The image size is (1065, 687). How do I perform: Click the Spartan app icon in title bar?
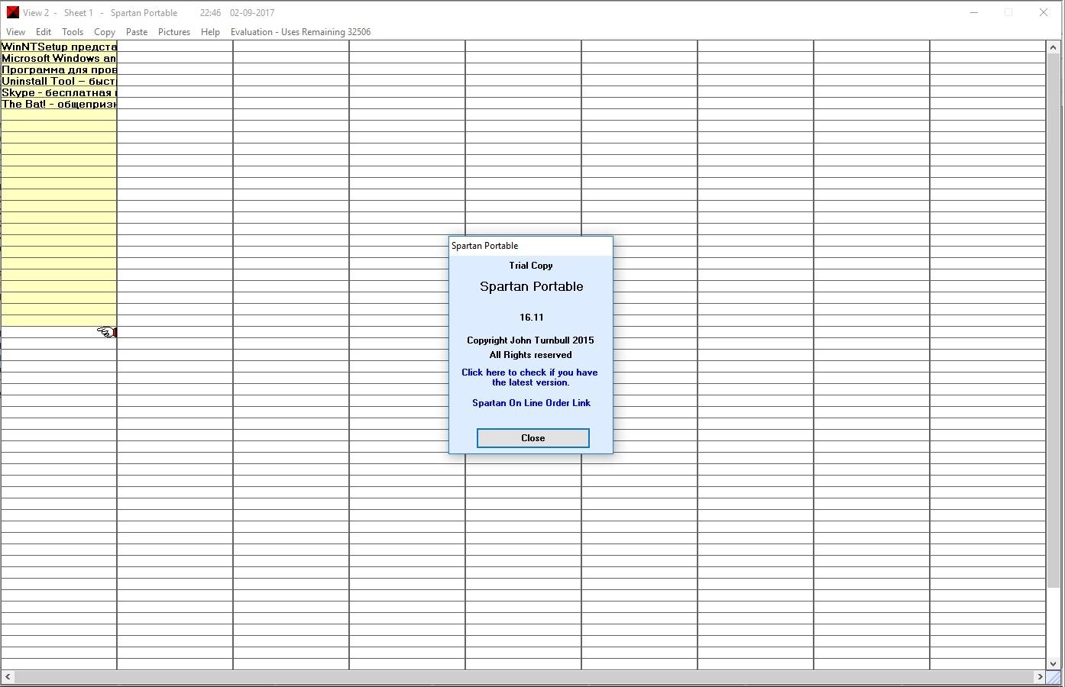[x=12, y=12]
